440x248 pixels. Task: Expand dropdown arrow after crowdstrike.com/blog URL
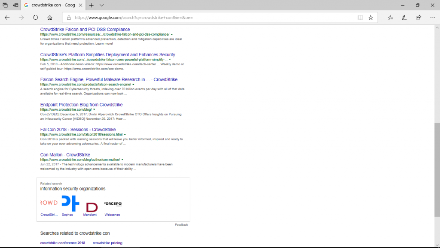pyautogui.click(x=94, y=109)
